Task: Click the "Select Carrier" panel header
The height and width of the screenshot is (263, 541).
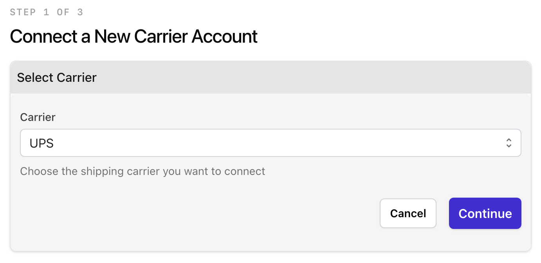Action: pyautogui.click(x=270, y=77)
